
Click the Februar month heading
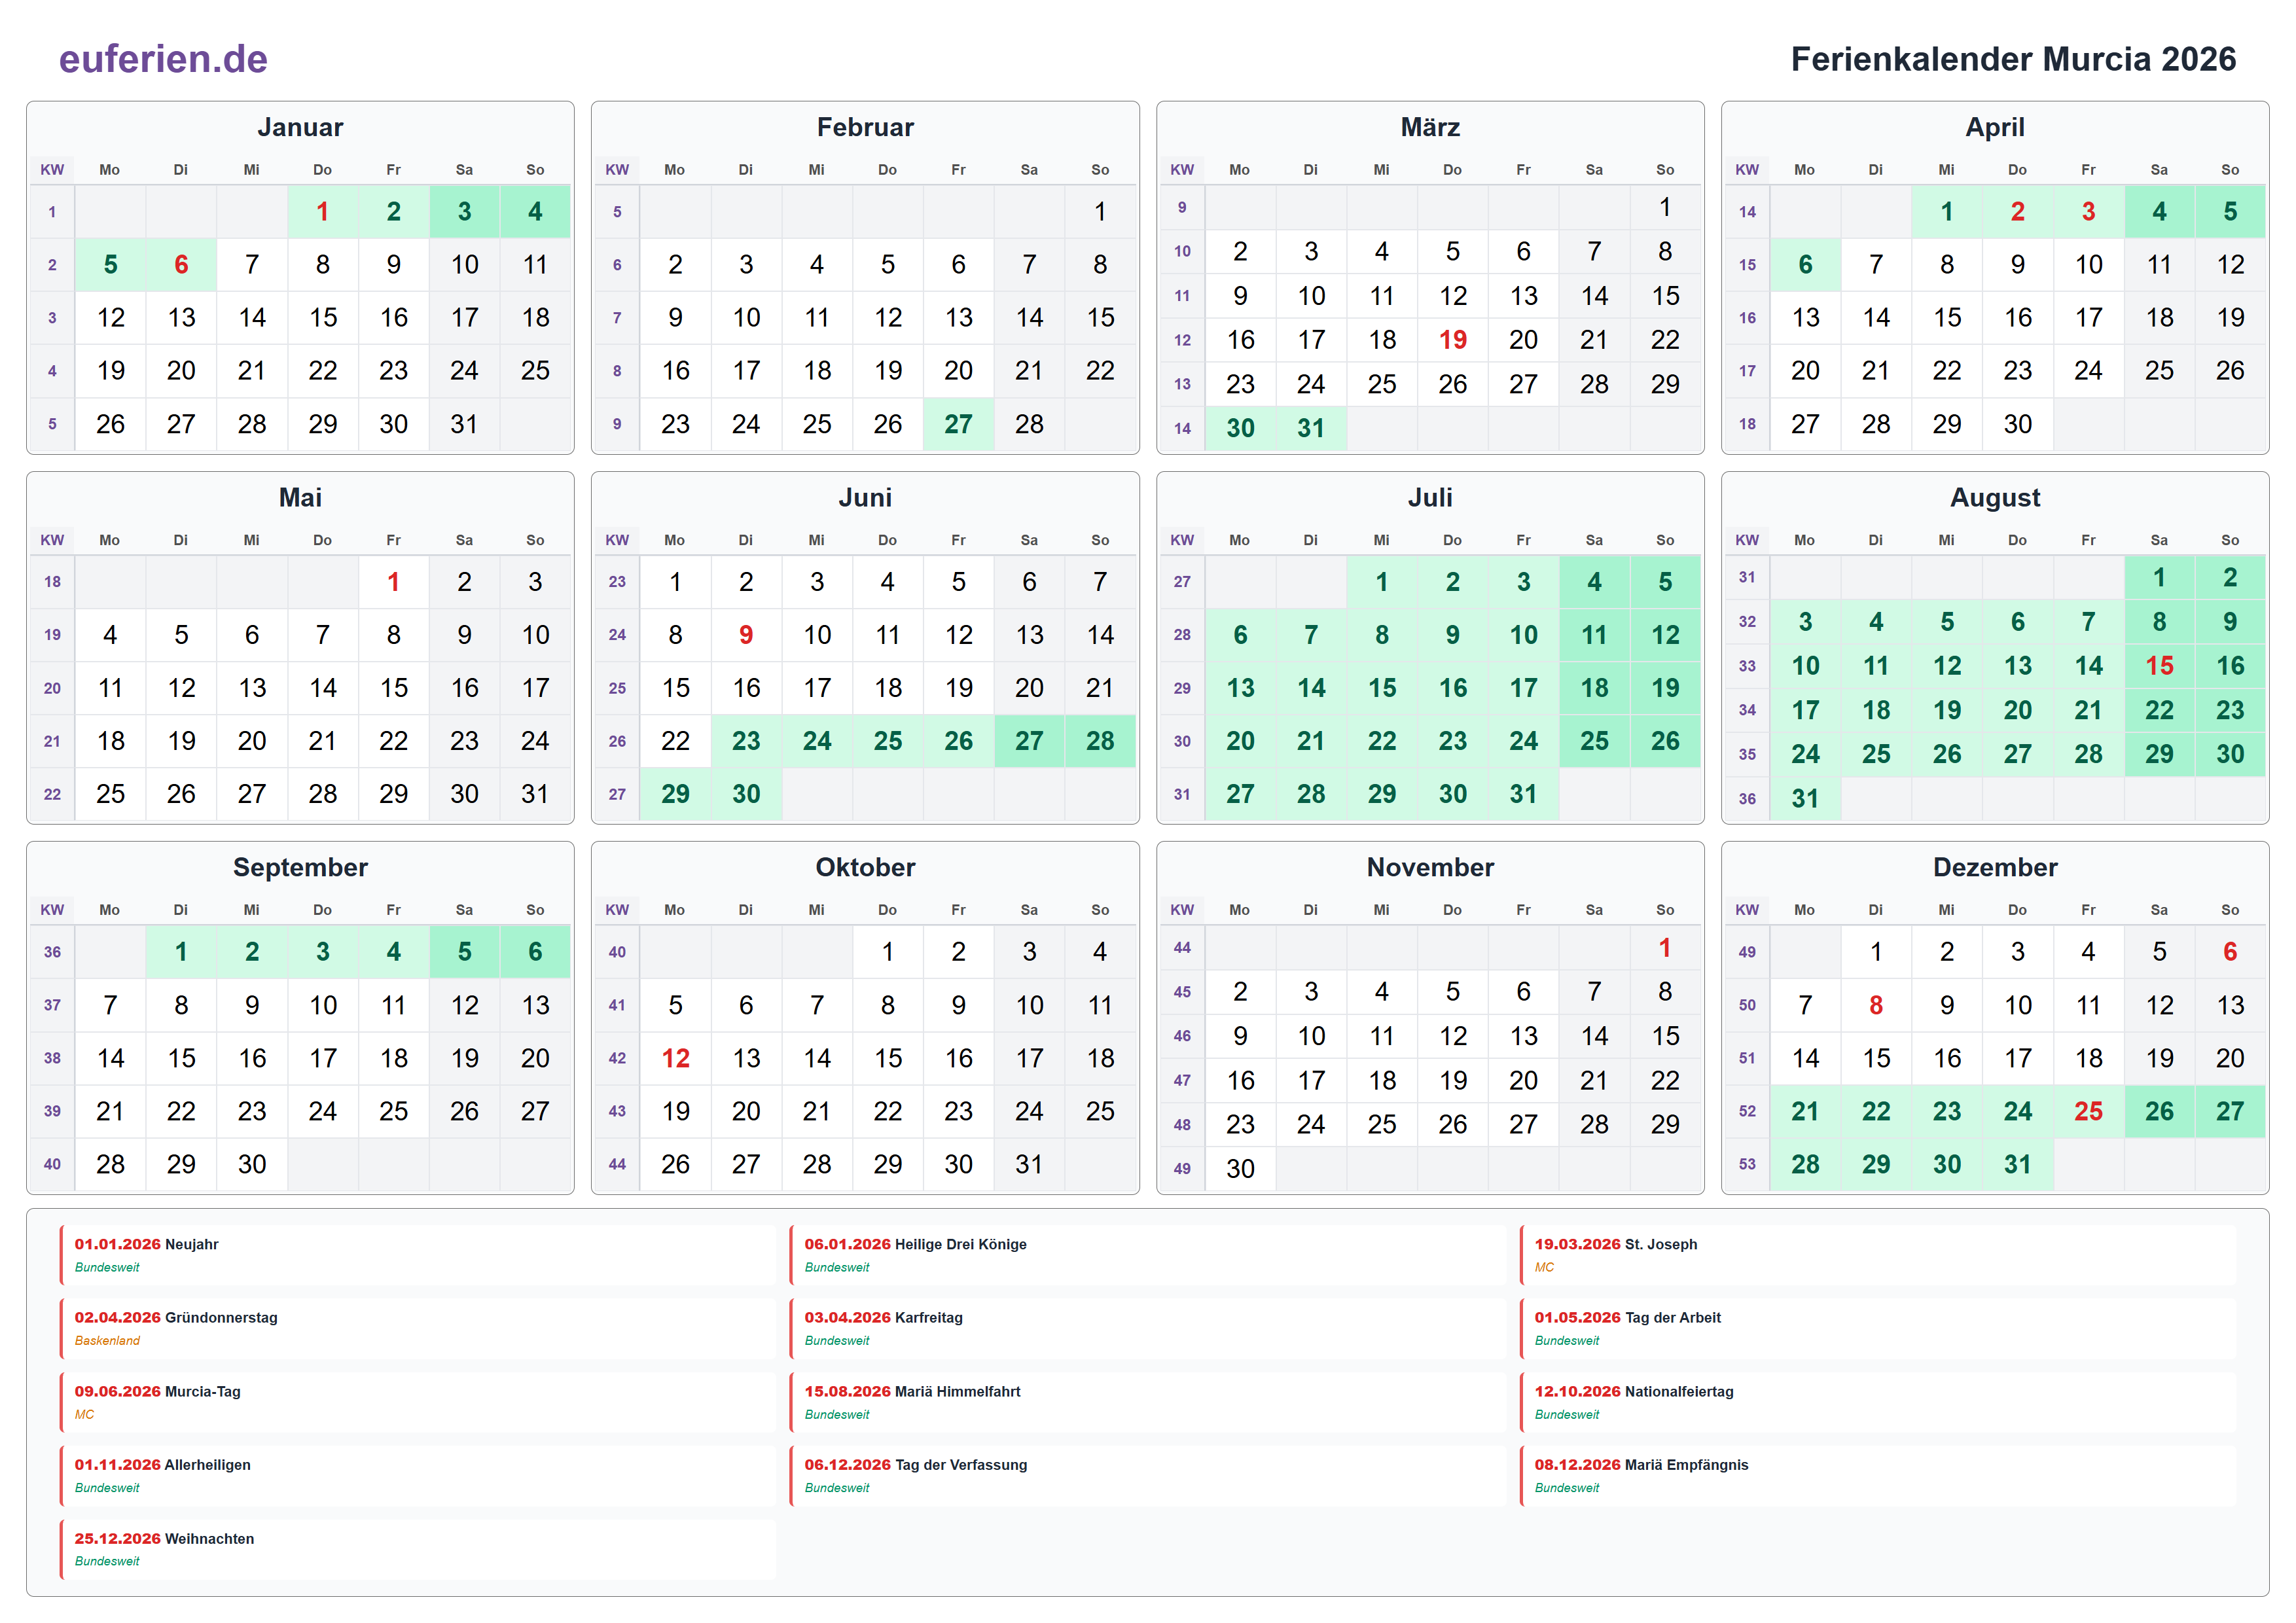pyautogui.click(x=865, y=127)
